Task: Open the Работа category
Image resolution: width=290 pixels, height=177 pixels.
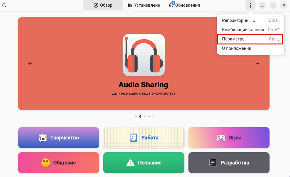Action: point(144,138)
